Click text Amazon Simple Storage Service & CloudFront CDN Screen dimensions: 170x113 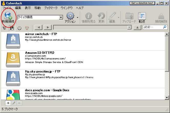[x=54, y=62]
